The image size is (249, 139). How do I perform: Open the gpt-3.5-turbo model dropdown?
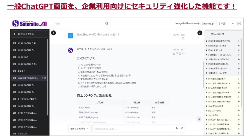coord(80,129)
